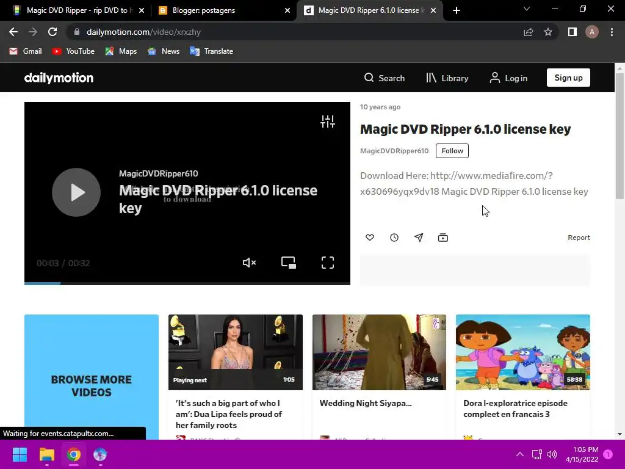
Task: Play the Magic DVD Ripper video
Action: tap(76, 192)
